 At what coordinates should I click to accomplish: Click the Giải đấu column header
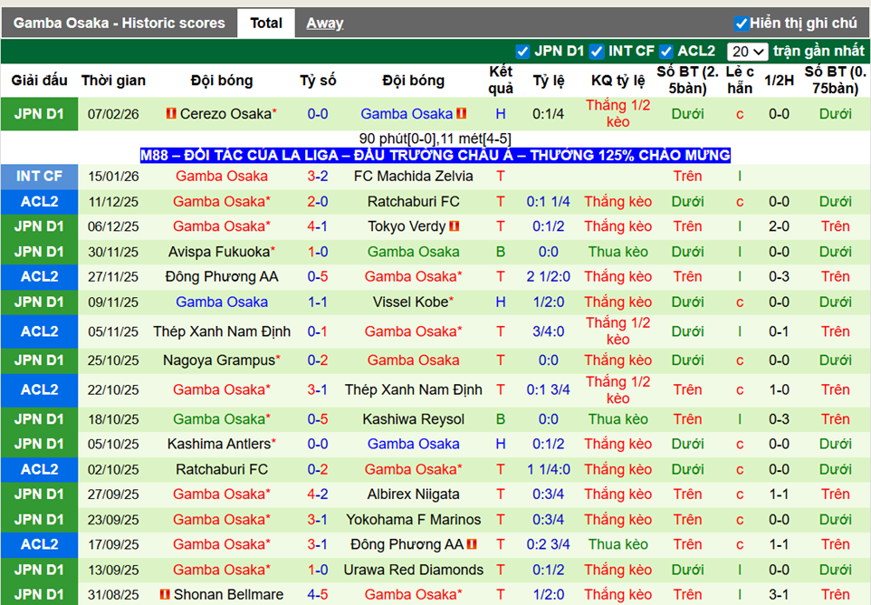coord(40,81)
